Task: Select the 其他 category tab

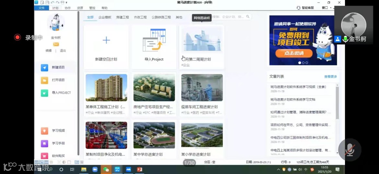Action: tap(179, 17)
